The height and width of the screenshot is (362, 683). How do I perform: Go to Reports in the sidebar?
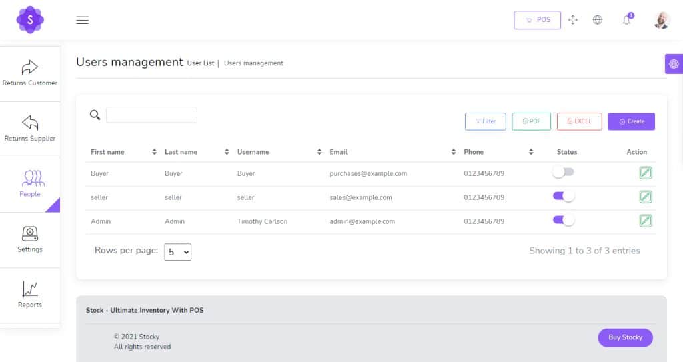(30, 295)
